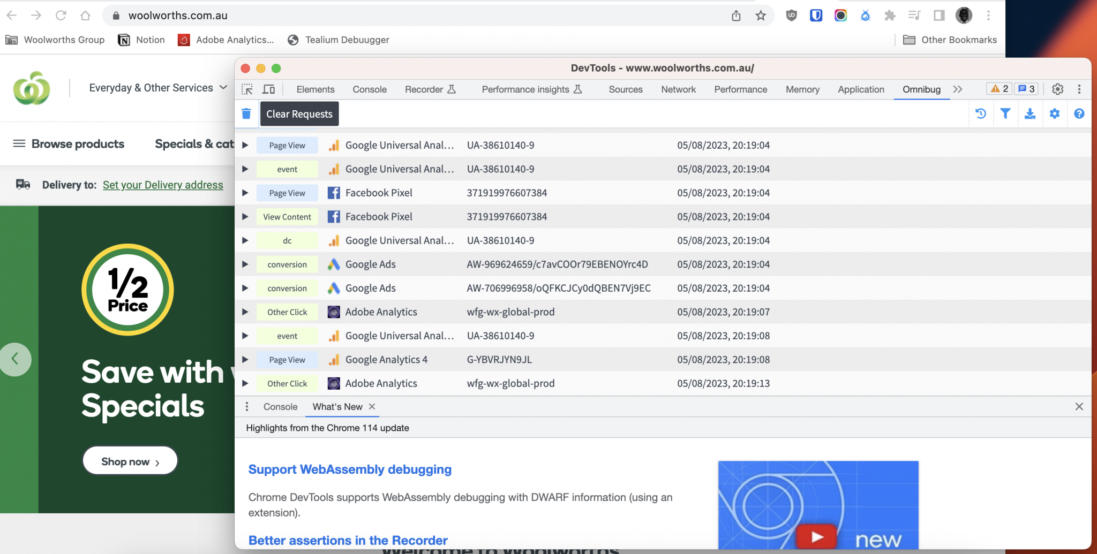Image resolution: width=1097 pixels, height=554 pixels.
Task: Click the Clear Requests trash icon
Action: 246,113
